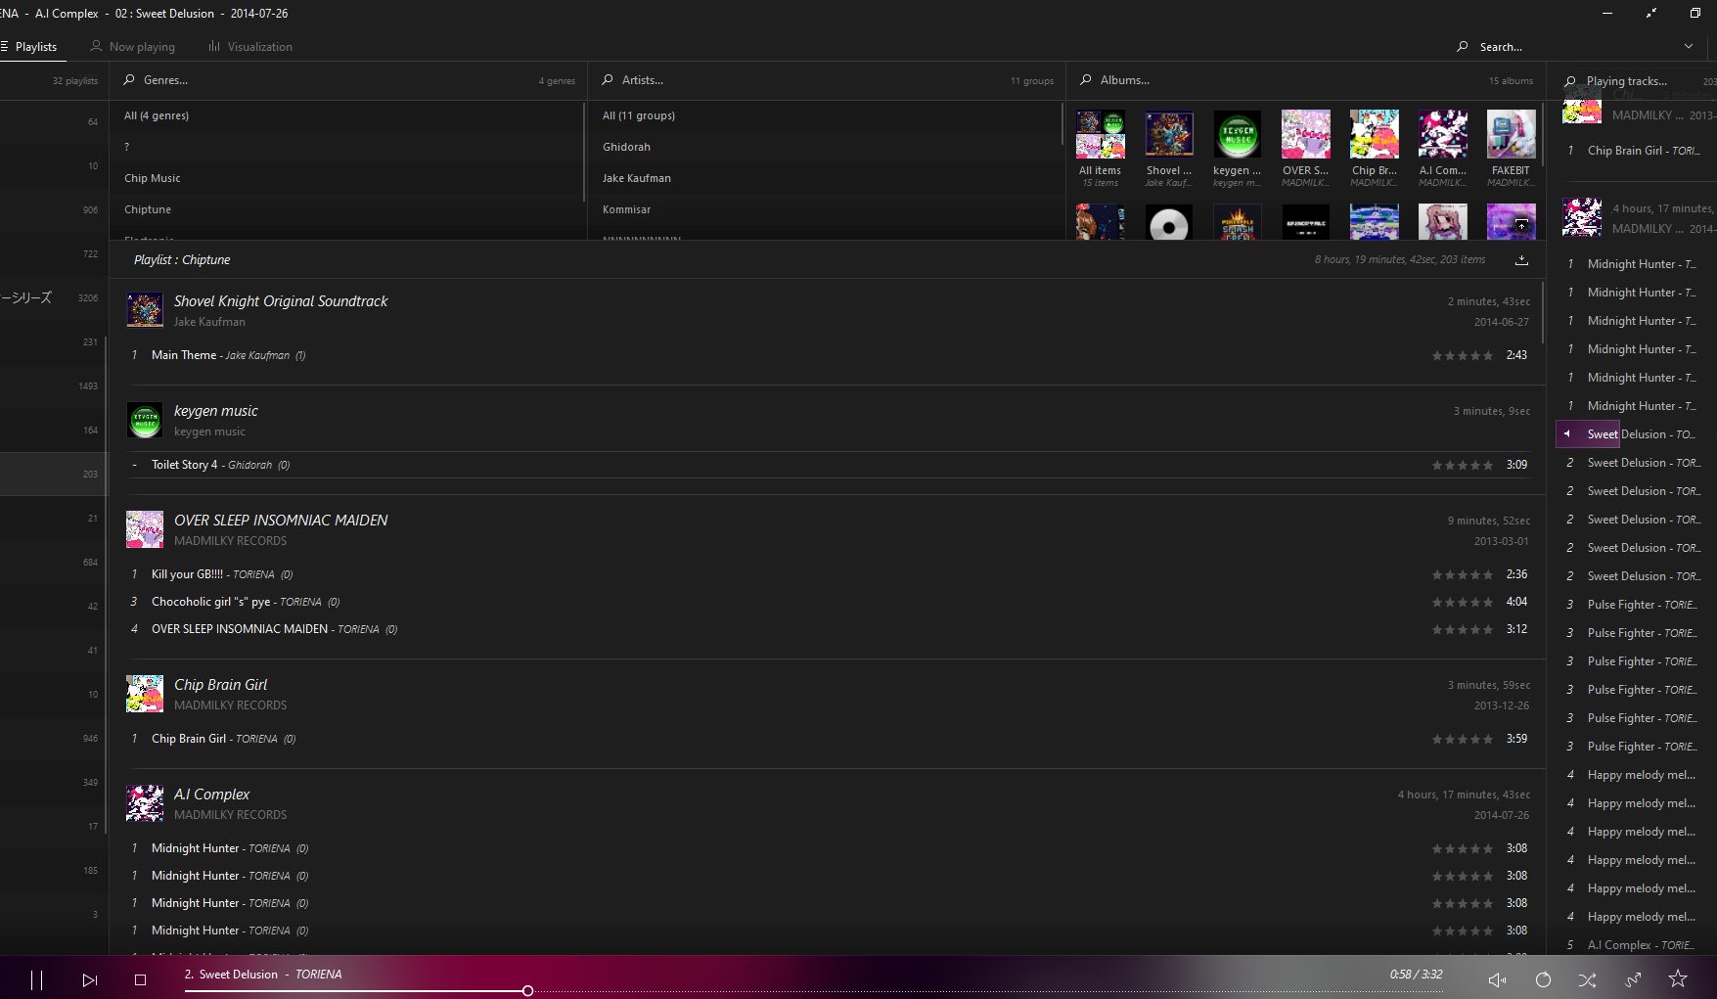Mute audio using the speaker icon

click(1497, 979)
